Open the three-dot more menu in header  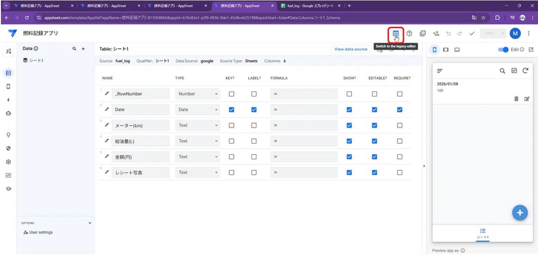[529, 34]
